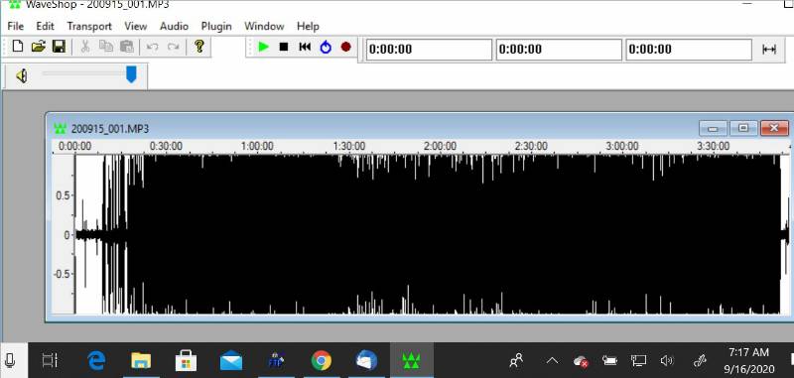Click the third time field showing 0:00:00

pos(689,50)
